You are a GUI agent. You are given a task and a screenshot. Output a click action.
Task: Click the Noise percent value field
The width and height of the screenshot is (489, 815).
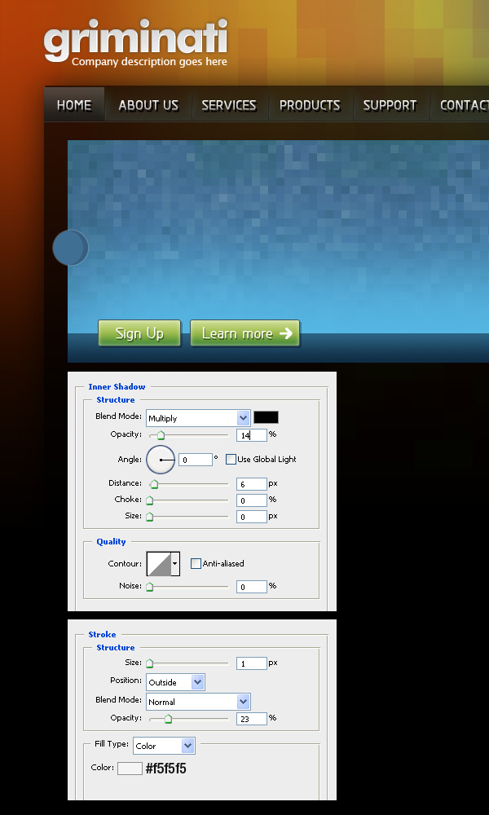pyautogui.click(x=252, y=587)
